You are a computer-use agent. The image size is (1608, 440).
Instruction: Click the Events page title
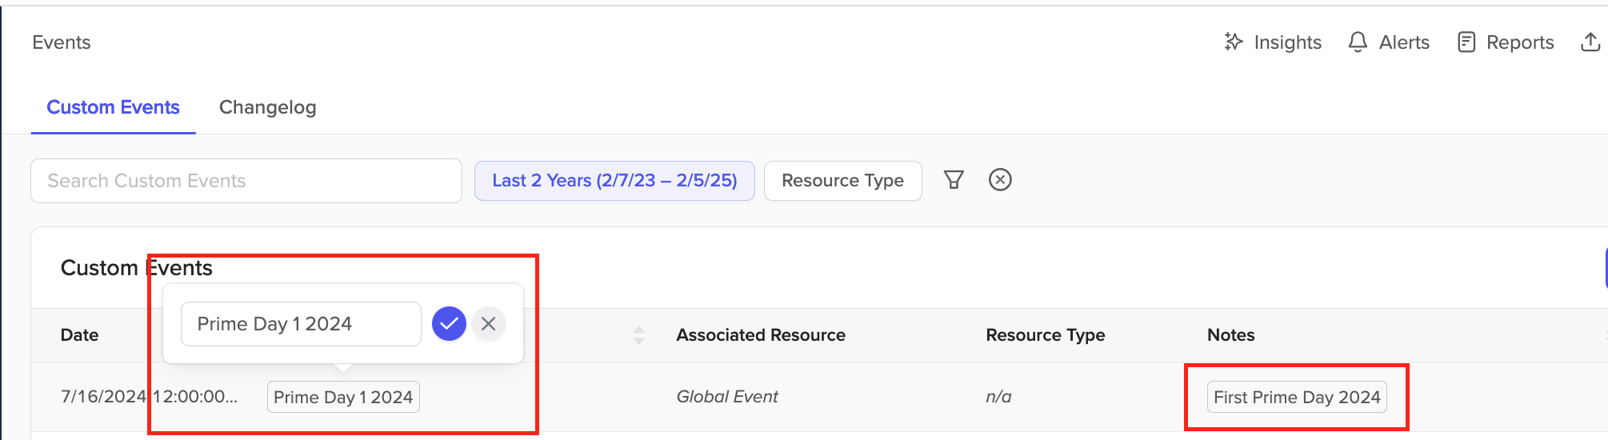pyautogui.click(x=62, y=42)
